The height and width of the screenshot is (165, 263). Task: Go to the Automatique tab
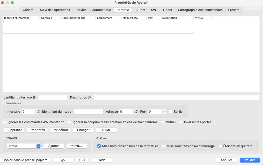(x=101, y=10)
